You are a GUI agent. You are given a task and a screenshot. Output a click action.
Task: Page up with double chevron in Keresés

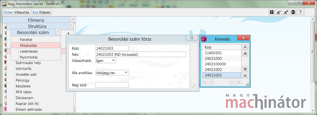[245, 54]
